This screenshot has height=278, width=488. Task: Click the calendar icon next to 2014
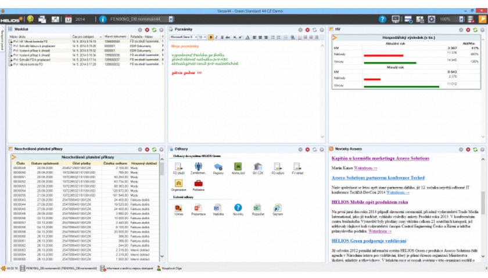(68, 19)
